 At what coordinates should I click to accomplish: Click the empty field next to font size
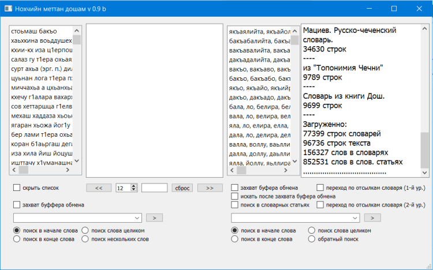click(154, 187)
